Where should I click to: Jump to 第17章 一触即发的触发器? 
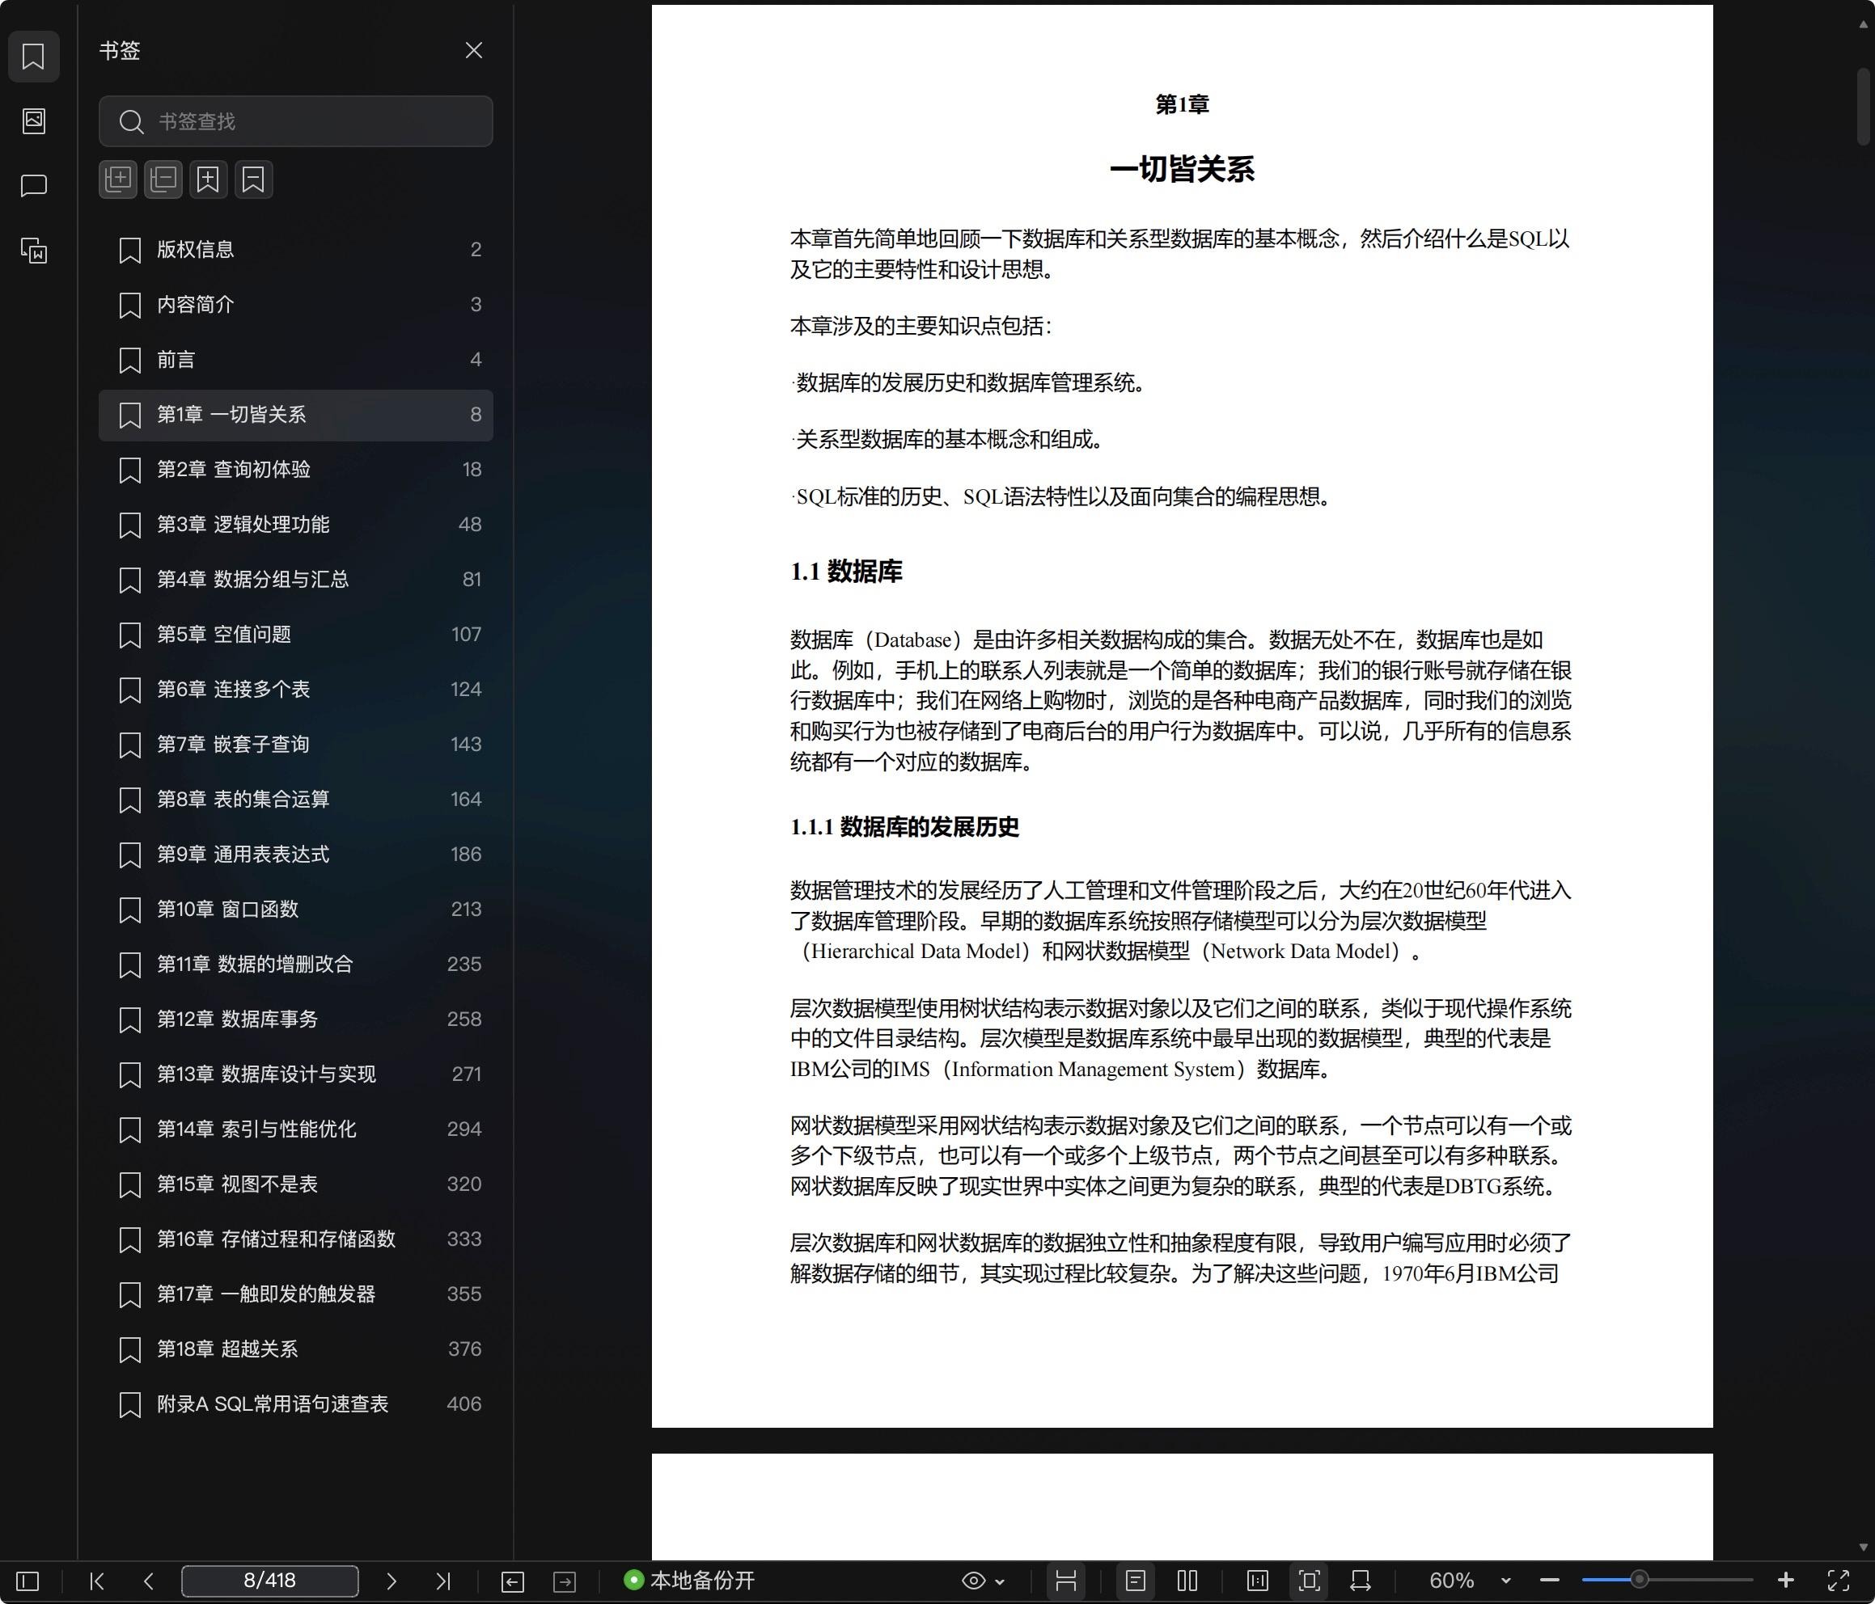click(296, 1294)
